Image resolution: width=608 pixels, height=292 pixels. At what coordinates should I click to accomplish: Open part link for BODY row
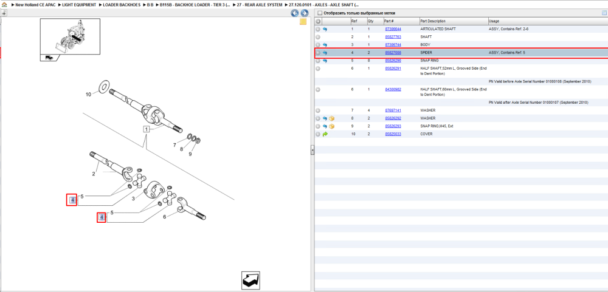(393, 45)
